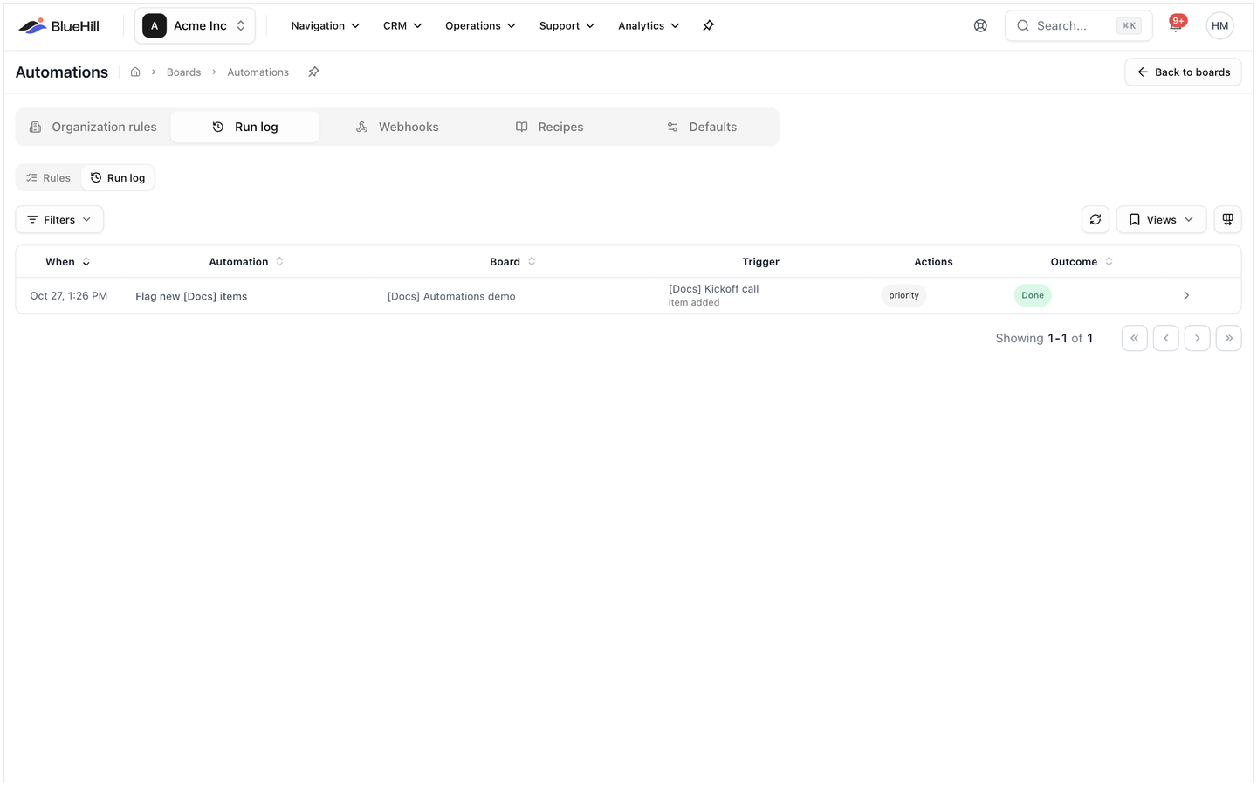The image size is (1257, 786).
Task: Open the HM user avatar
Action: 1219,26
